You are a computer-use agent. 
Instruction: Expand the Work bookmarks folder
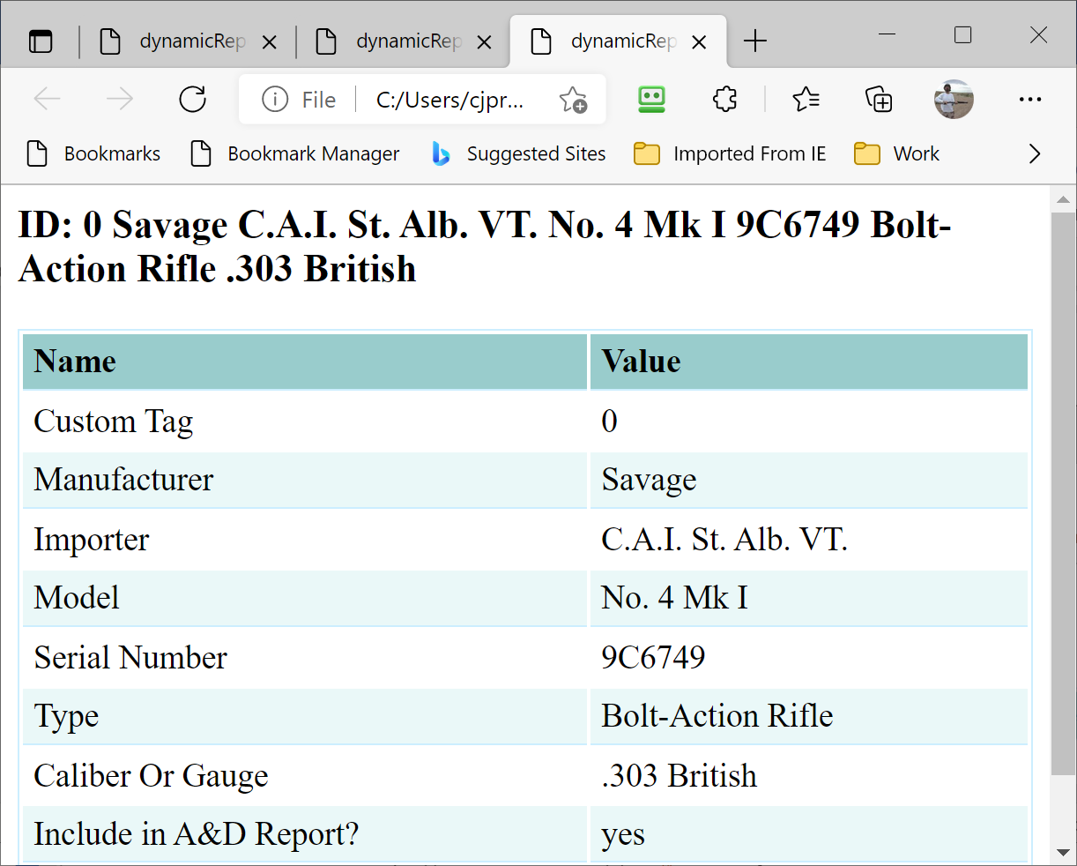pyautogui.click(x=896, y=153)
